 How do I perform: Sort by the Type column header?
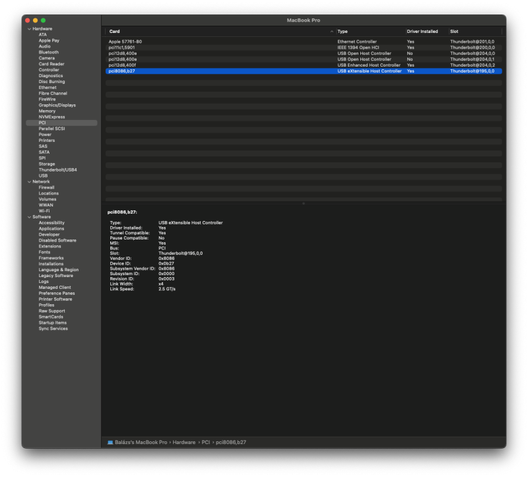(343, 31)
